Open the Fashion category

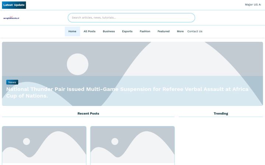[145, 31]
